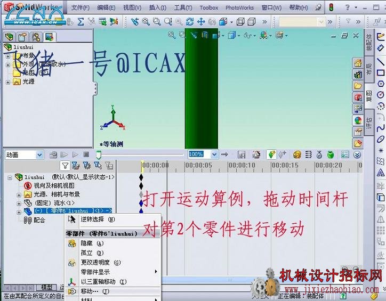Select the 光源 folder item
386x301 pixels.
(x=23, y=82)
